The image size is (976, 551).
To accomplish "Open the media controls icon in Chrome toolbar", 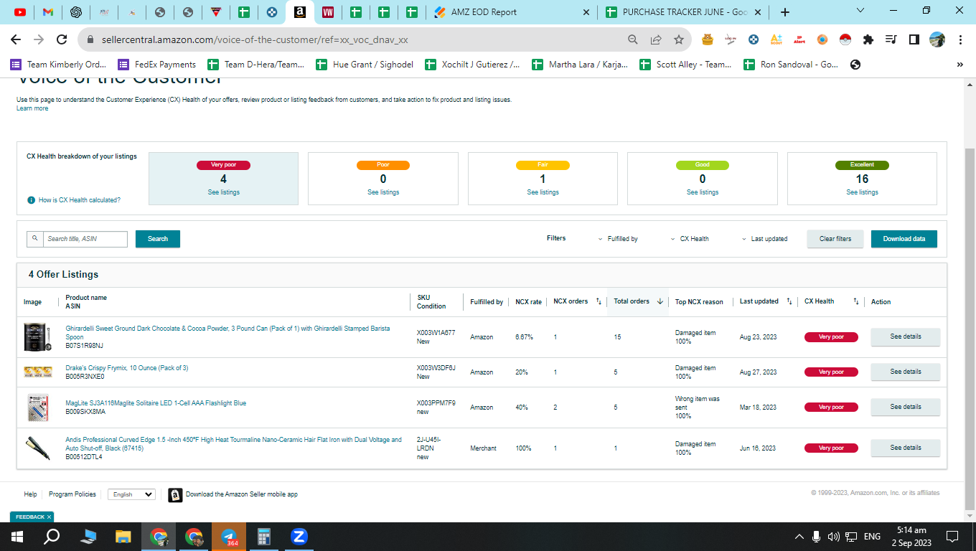I will point(891,39).
